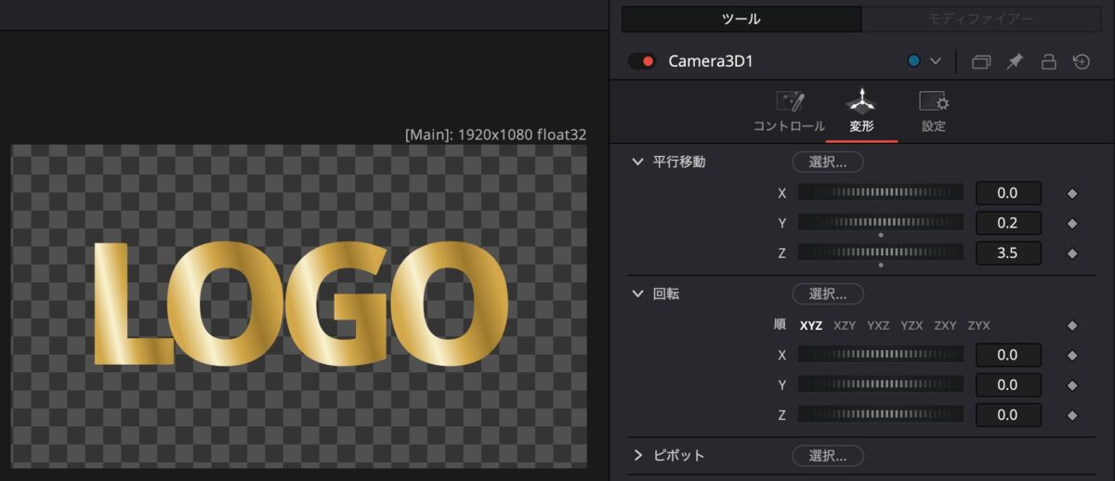
Task: Open the コントロール tab
Action: [789, 111]
